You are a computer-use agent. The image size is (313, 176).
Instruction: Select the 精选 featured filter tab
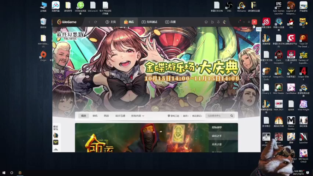coord(83,116)
